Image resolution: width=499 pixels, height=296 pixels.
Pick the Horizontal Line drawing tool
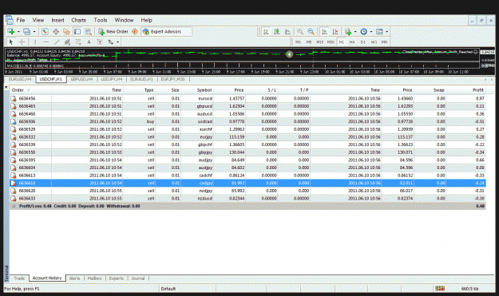point(46,42)
